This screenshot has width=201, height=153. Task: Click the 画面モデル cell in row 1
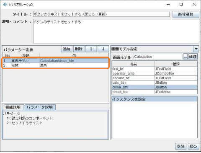click(x=26, y=61)
